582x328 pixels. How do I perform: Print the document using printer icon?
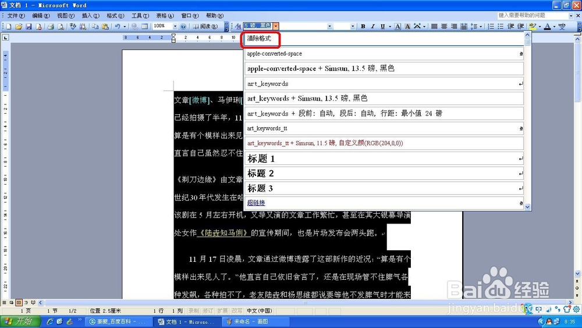(51, 27)
